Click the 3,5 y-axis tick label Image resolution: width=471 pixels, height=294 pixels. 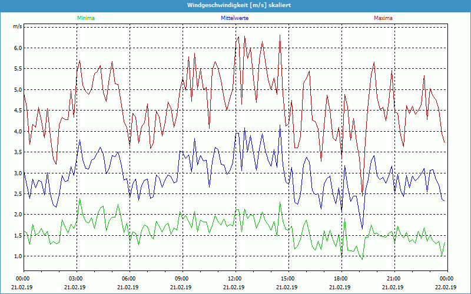point(17,152)
